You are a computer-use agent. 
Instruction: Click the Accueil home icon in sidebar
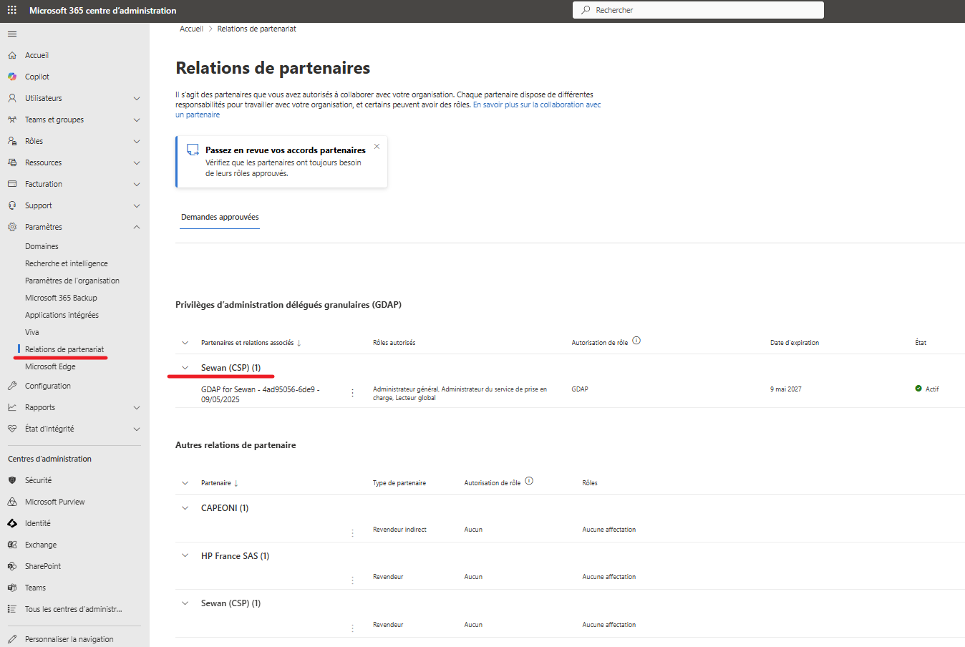[x=12, y=55]
